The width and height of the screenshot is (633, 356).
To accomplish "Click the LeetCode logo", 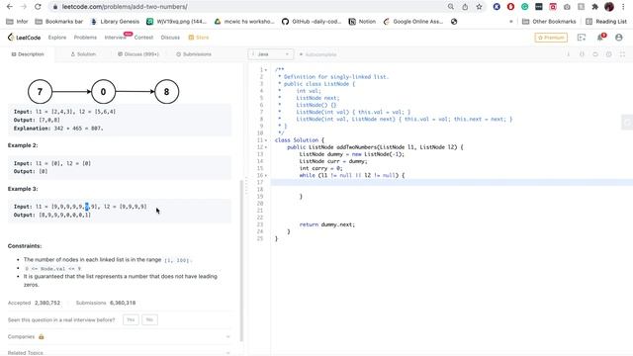I will [x=24, y=38].
